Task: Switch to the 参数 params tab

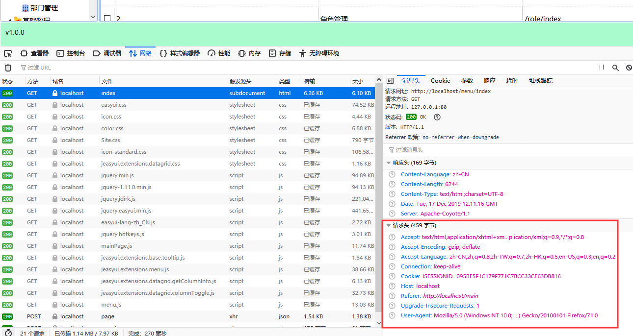Action: [467, 81]
